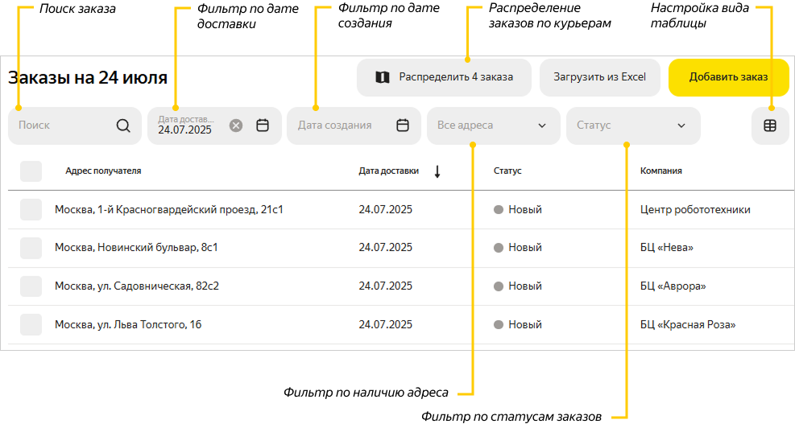Tick the select-all checkbox in table header
Viewport: 795px width, 424px height.
[x=31, y=171]
